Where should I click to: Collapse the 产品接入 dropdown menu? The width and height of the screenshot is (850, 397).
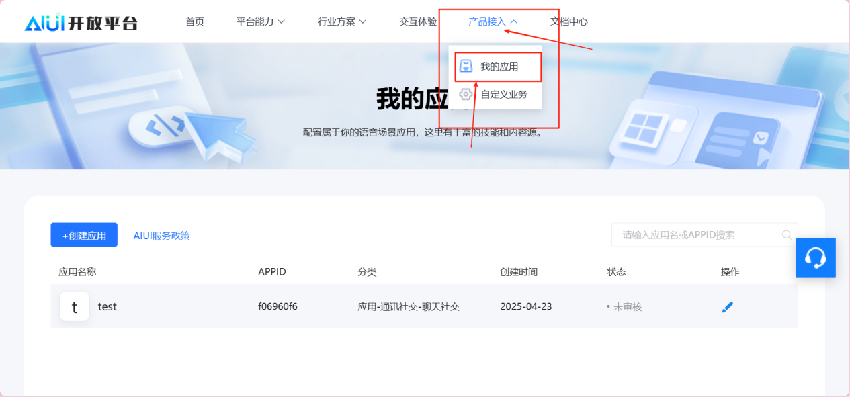click(493, 21)
